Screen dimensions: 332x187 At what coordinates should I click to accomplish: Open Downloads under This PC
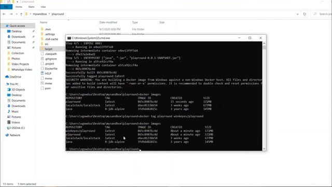(x=18, y=106)
